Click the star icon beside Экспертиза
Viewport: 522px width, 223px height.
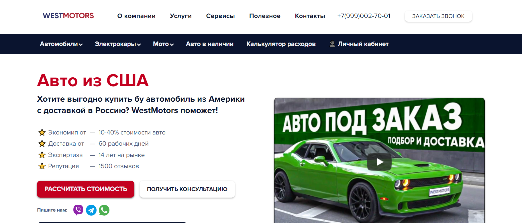click(42, 155)
